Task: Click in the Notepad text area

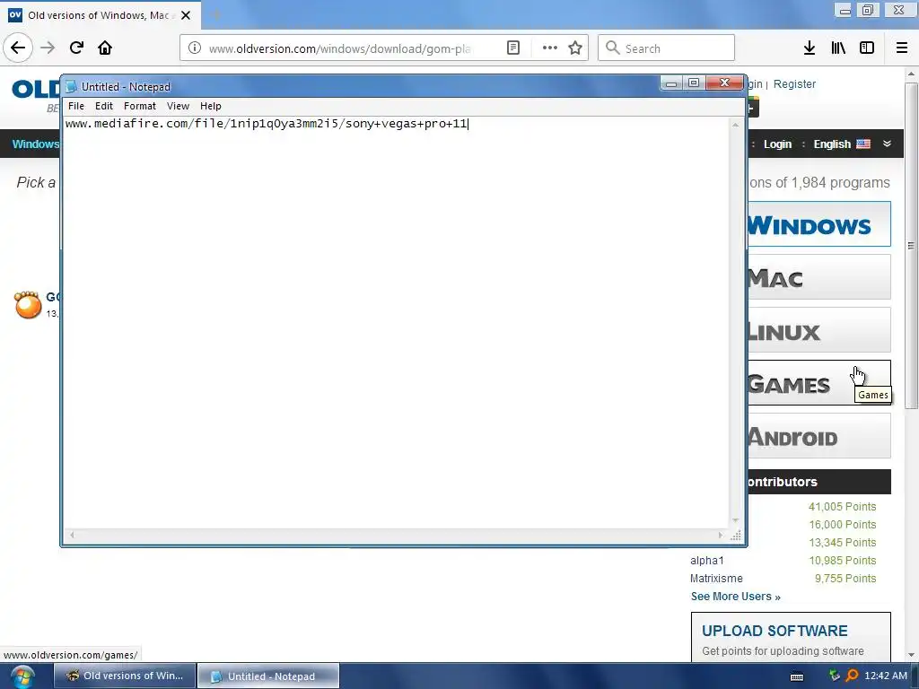Action: [x=396, y=322]
